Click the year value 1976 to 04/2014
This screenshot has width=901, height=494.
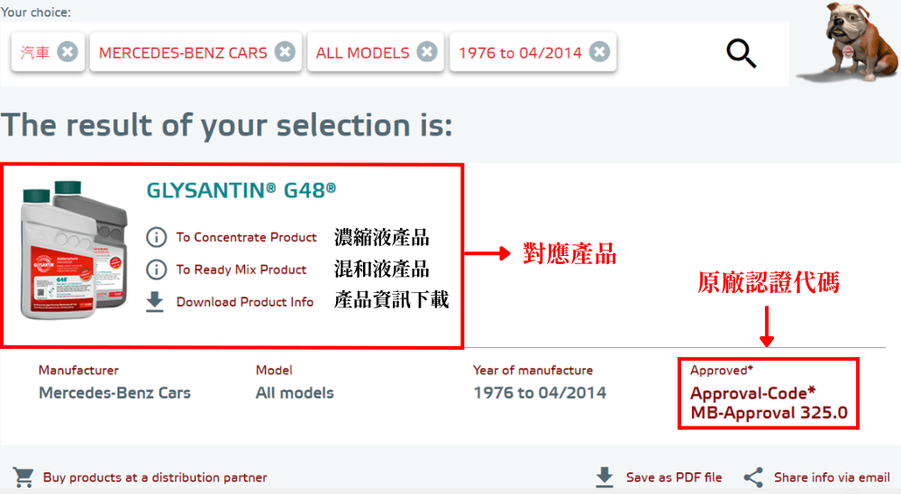[x=540, y=393]
